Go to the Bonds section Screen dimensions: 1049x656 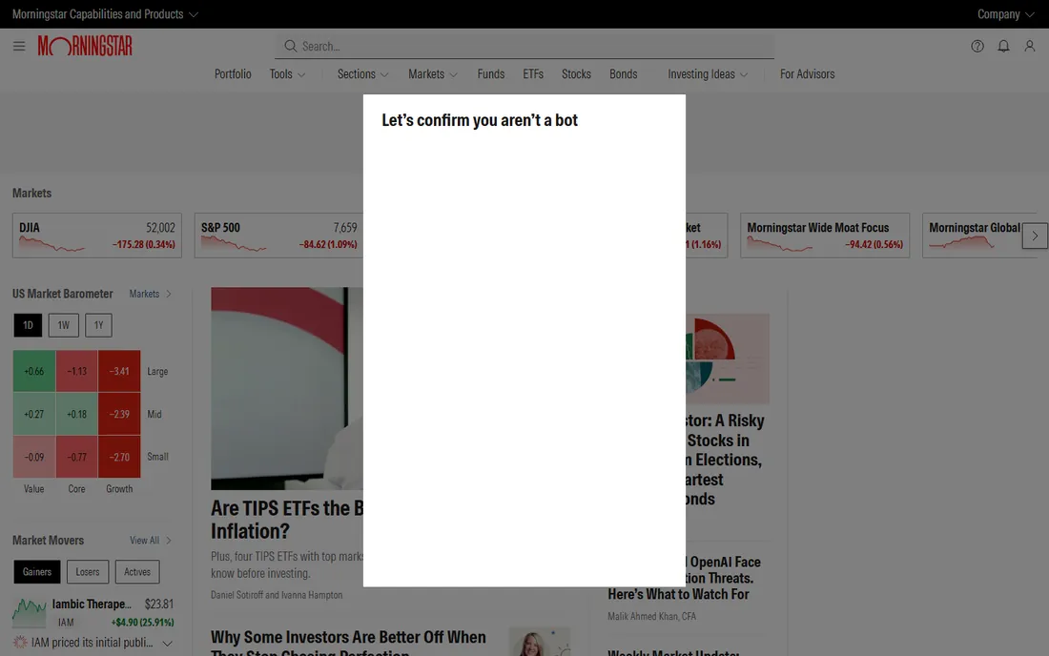(623, 74)
